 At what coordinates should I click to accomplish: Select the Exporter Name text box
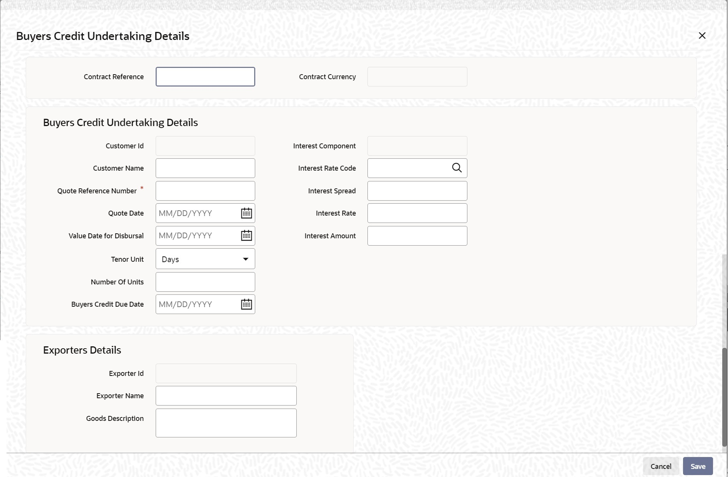(x=226, y=396)
